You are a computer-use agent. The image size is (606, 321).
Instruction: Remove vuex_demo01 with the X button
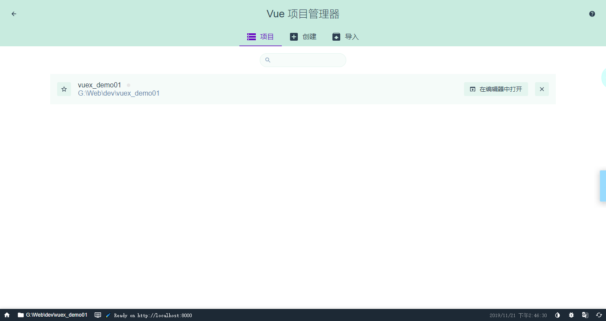pos(542,89)
